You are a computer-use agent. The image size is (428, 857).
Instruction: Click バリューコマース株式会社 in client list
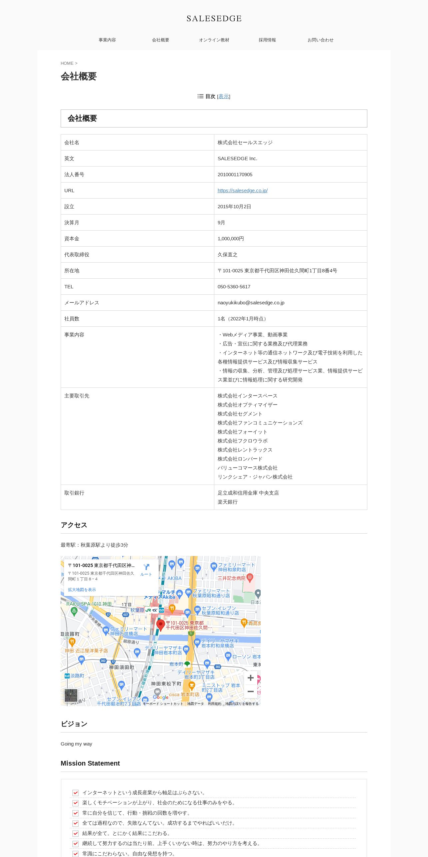tap(248, 468)
